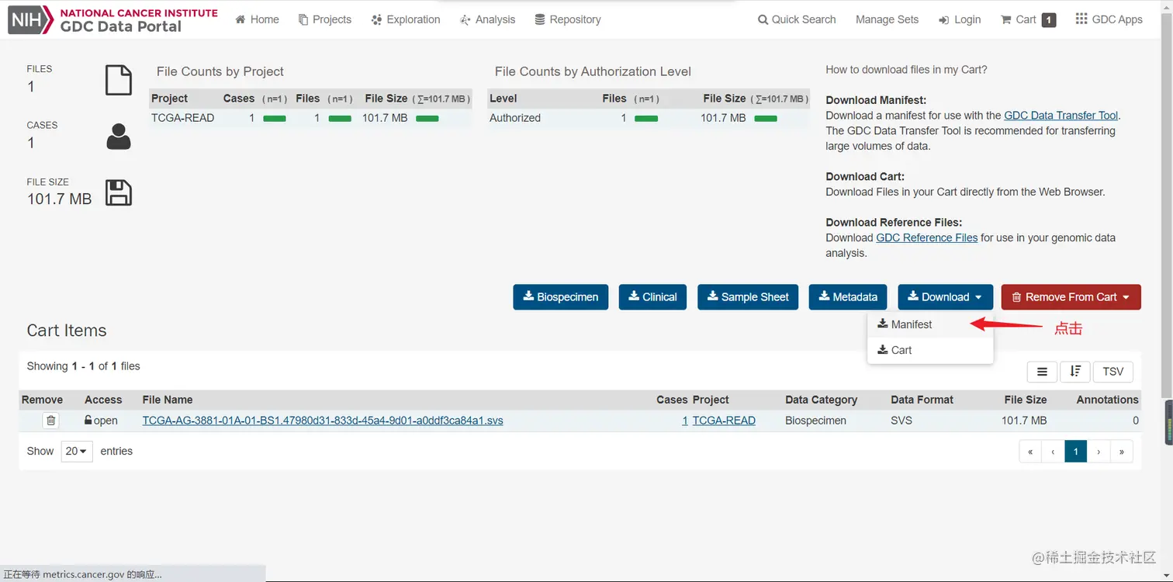Click TCGA-READ in File Counts by Project
This screenshot has width=1173, height=582.
(x=182, y=118)
